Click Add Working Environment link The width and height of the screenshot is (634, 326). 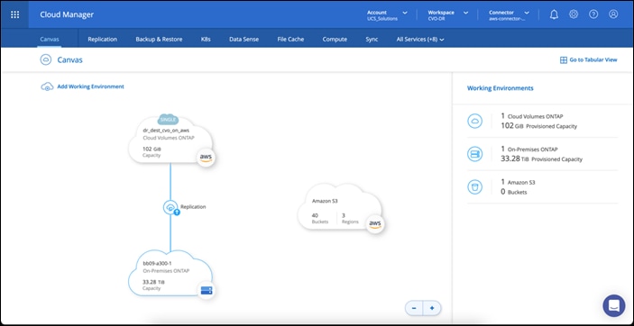pyautogui.click(x=90, y=86)
